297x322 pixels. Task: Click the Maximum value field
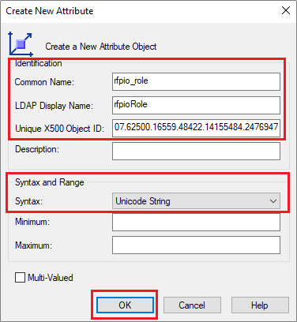pos(196,245)
